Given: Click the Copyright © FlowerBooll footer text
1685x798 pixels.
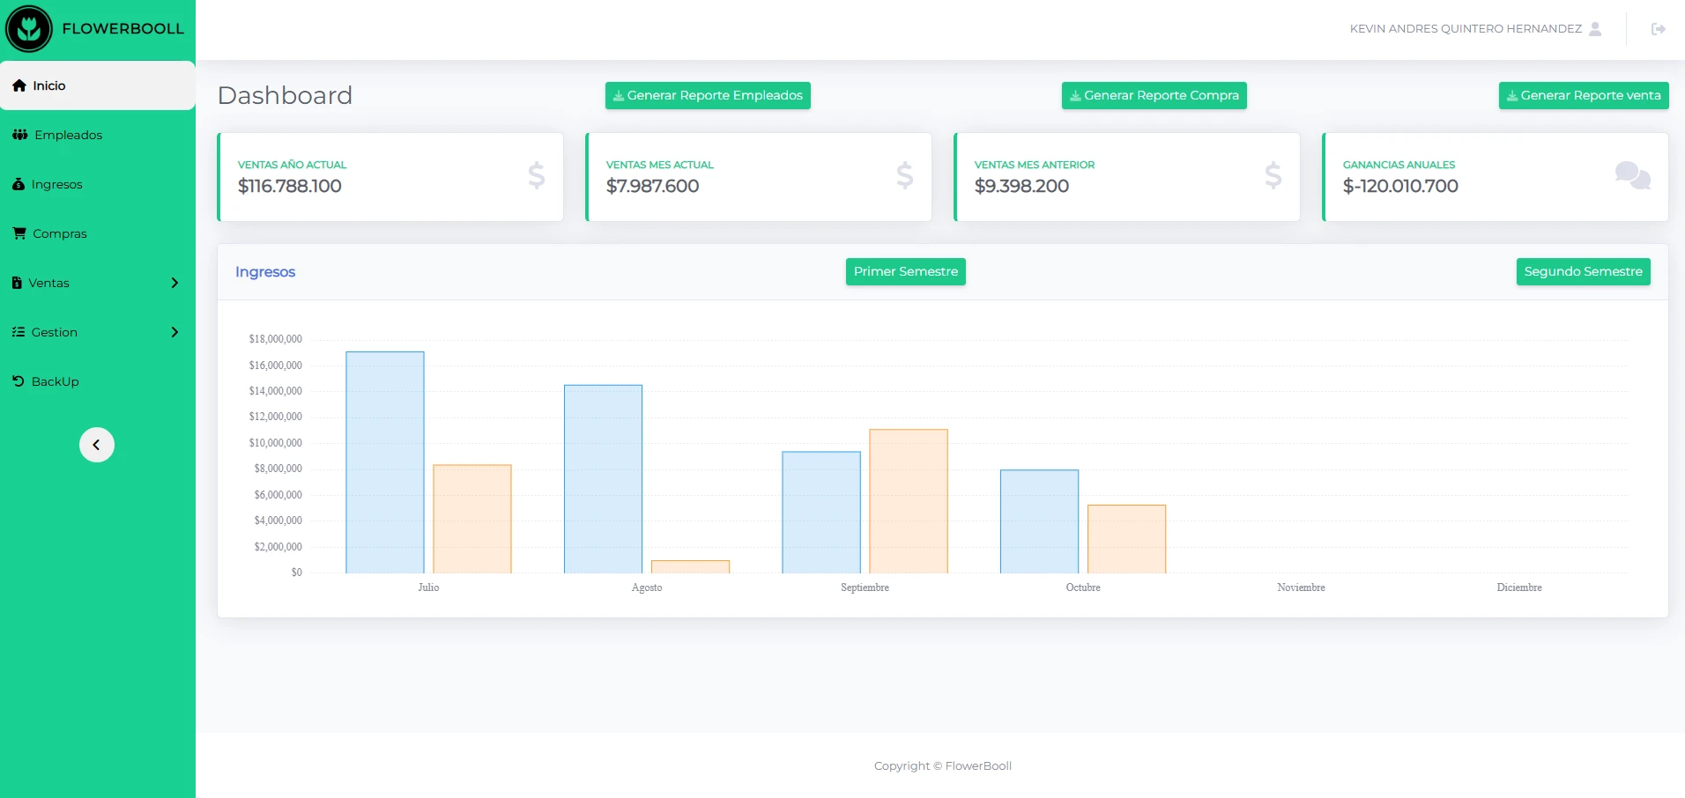Looking at the screenshot, I should [x=943, y=766].
